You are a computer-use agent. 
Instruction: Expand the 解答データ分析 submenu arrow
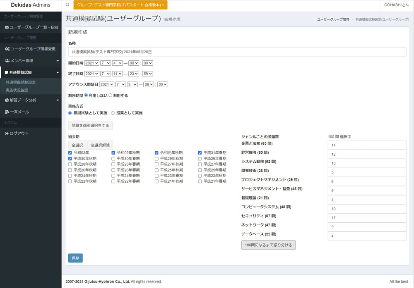58,100
